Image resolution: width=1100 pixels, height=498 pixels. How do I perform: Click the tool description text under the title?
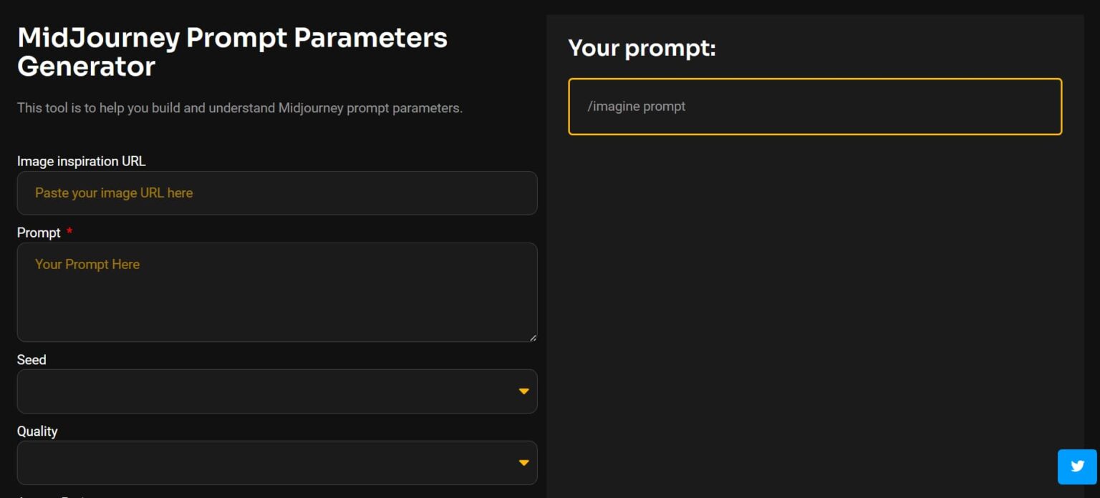coord(240,107)
